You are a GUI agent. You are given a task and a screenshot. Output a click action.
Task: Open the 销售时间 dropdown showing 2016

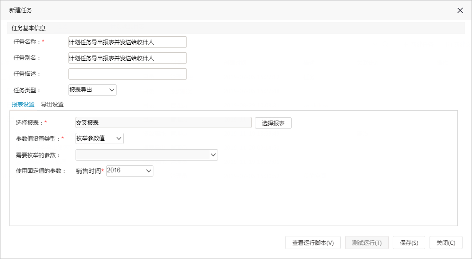(130, 170)
